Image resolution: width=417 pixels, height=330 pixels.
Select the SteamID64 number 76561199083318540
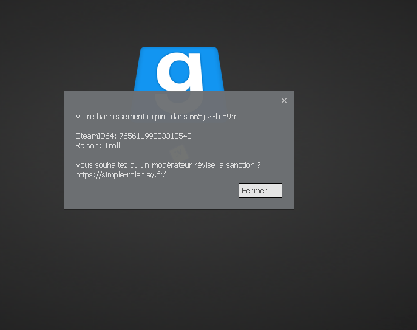(155, 136)
